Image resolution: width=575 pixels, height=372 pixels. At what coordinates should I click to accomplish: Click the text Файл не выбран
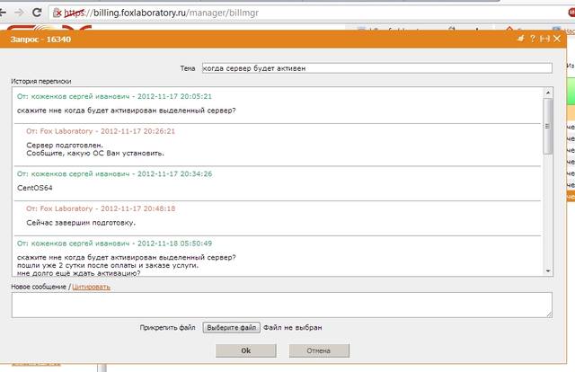(x=293, y=327)
